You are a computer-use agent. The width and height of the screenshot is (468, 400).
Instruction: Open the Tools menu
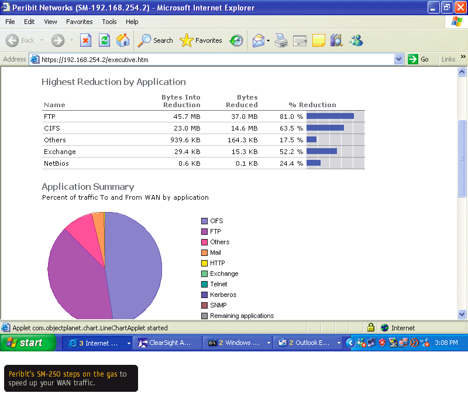point(109,22)
